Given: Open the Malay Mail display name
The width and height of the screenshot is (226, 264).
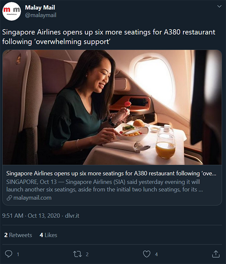Looking at the screenshot, I should (x=40, y=8).
